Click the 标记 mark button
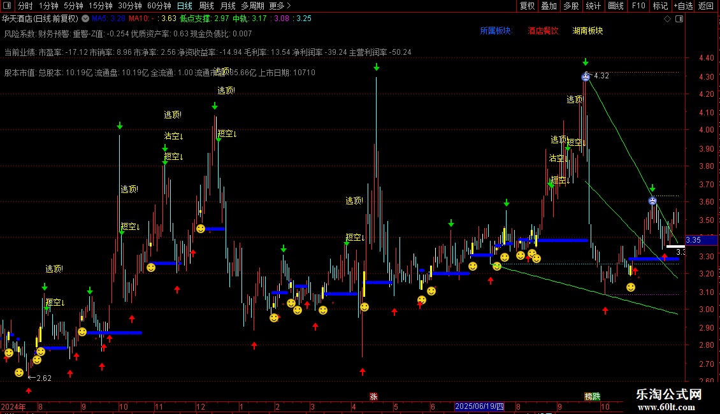720x414 pixels. (660, 6)
